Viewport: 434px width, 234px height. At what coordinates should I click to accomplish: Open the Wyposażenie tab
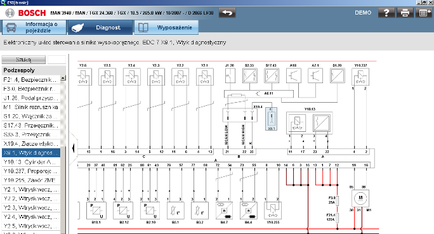pyautogui.click(x=166, y=27)
